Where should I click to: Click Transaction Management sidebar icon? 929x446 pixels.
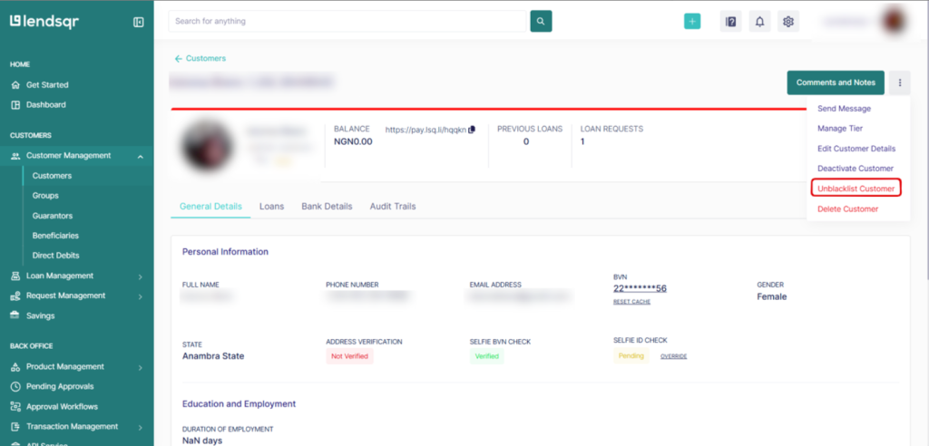[16, 426]
